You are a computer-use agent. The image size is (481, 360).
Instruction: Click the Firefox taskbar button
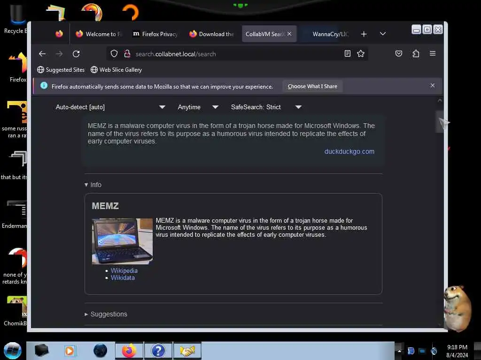(x=129, y=351)
